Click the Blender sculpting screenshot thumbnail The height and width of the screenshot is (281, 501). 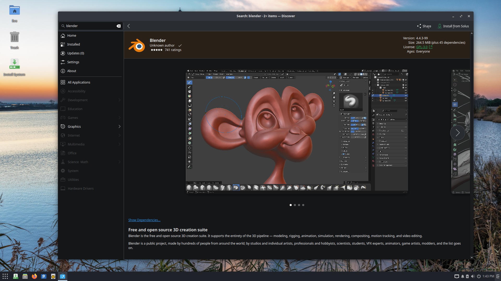297,132
